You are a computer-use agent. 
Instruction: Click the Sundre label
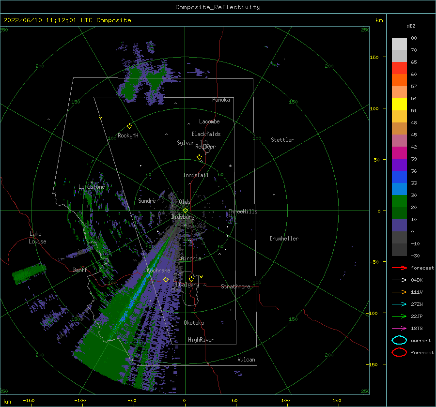147,200
